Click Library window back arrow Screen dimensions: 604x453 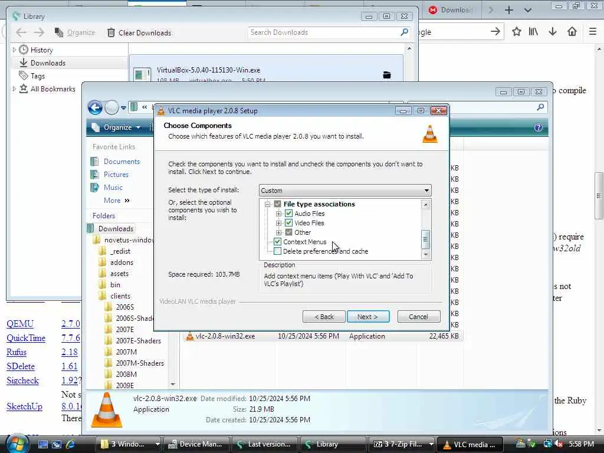click(x=21, y=32)
